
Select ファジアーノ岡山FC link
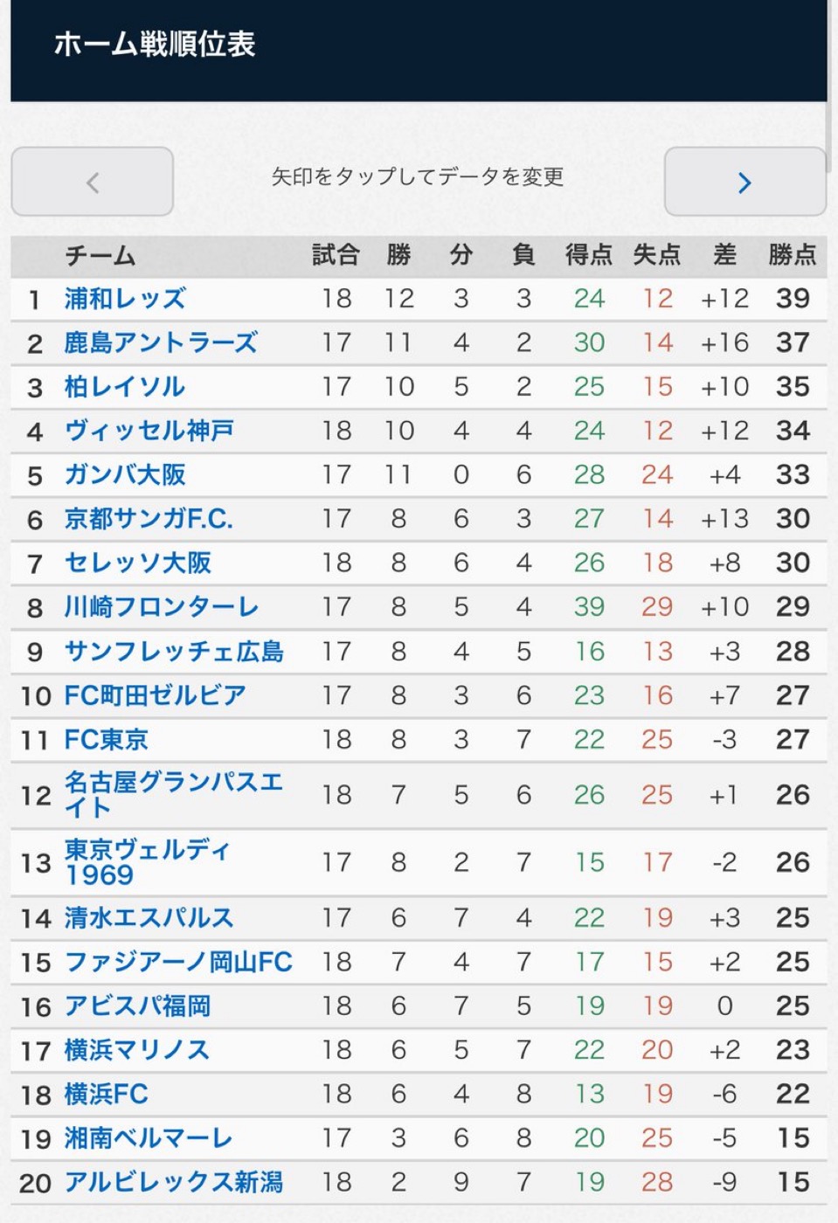pyautogui.click(x=178, y=962)
